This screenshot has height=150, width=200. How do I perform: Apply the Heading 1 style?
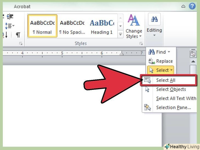[102, 26]
